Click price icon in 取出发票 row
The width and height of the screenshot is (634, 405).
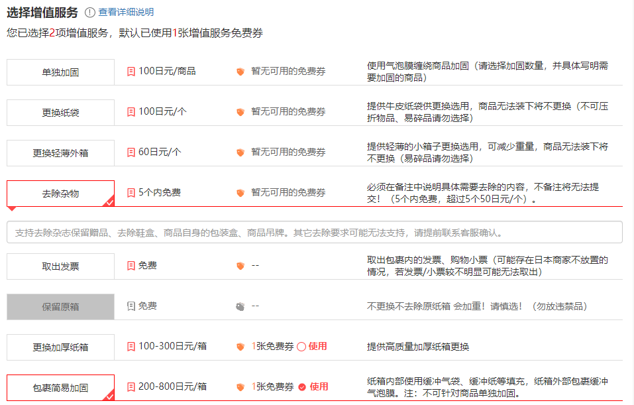point(131,265)
